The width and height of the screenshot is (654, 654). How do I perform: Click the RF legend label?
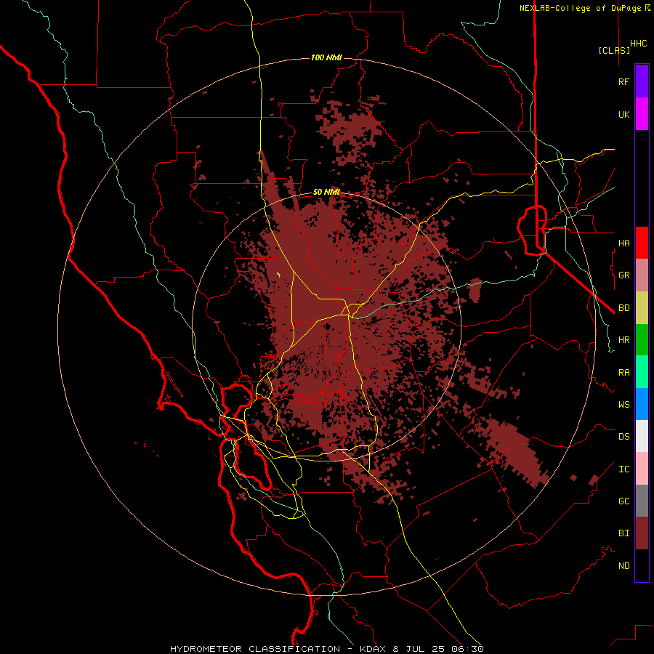tap(623, 81)
